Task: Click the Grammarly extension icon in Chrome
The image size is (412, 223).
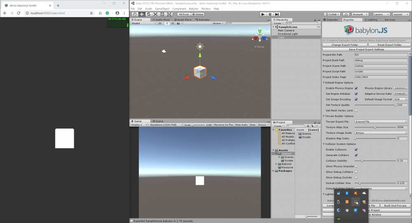Action: [x=107, y=13]
